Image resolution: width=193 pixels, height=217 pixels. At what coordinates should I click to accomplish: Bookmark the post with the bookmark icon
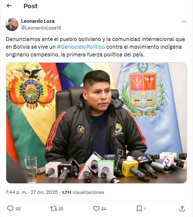pos(139,209)
